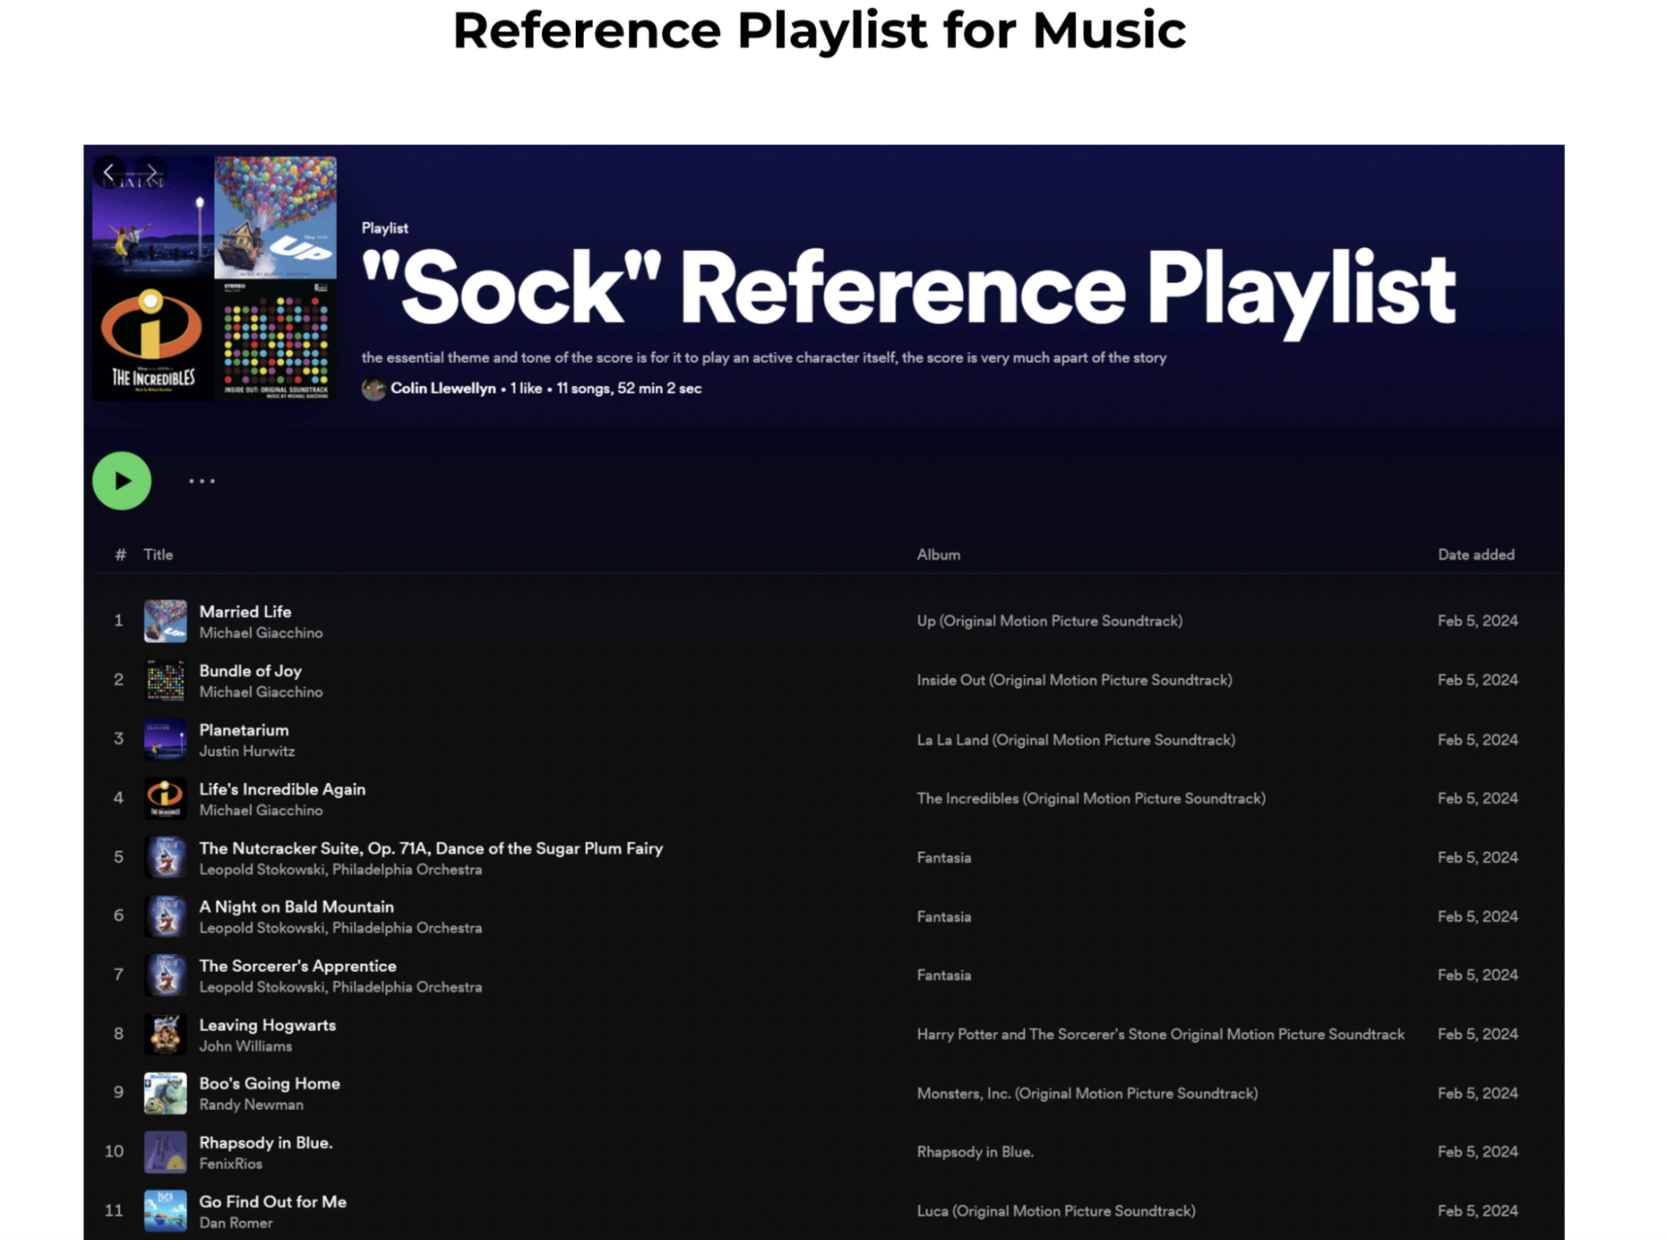Click Feb 5, 2024 date on Married Life row

(x=1478, y=620)
